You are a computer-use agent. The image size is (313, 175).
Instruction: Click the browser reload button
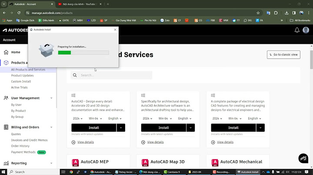pyautogui.click(x=19, y=13)
